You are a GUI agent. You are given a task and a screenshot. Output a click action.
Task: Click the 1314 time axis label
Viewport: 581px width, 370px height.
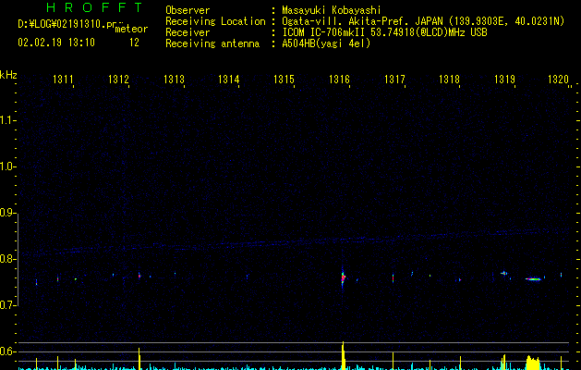coord(229,80)
